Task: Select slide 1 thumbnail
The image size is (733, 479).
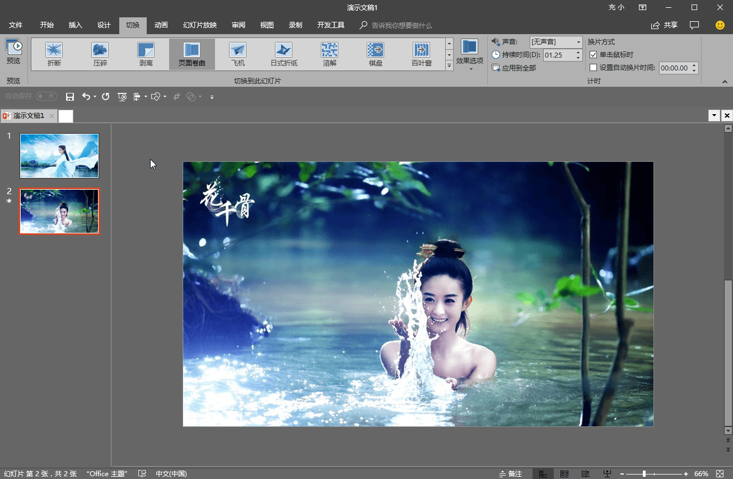Action: click(59, 156)
